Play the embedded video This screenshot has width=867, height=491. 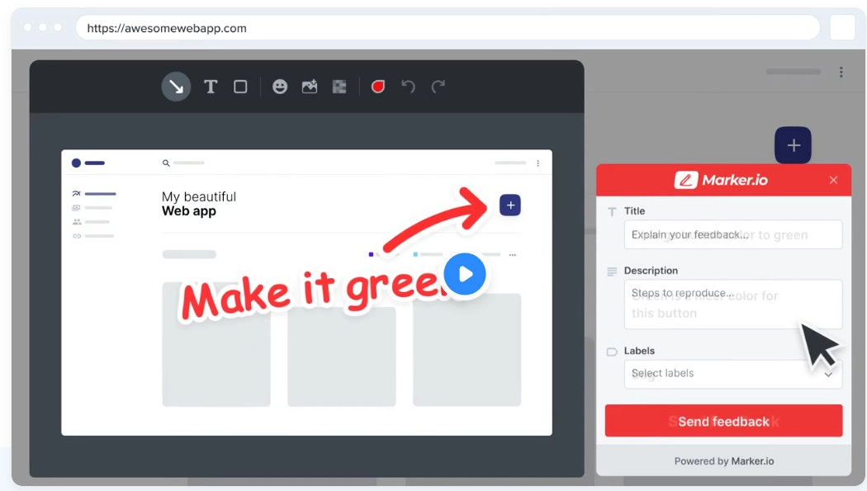(x=465, y=274)
